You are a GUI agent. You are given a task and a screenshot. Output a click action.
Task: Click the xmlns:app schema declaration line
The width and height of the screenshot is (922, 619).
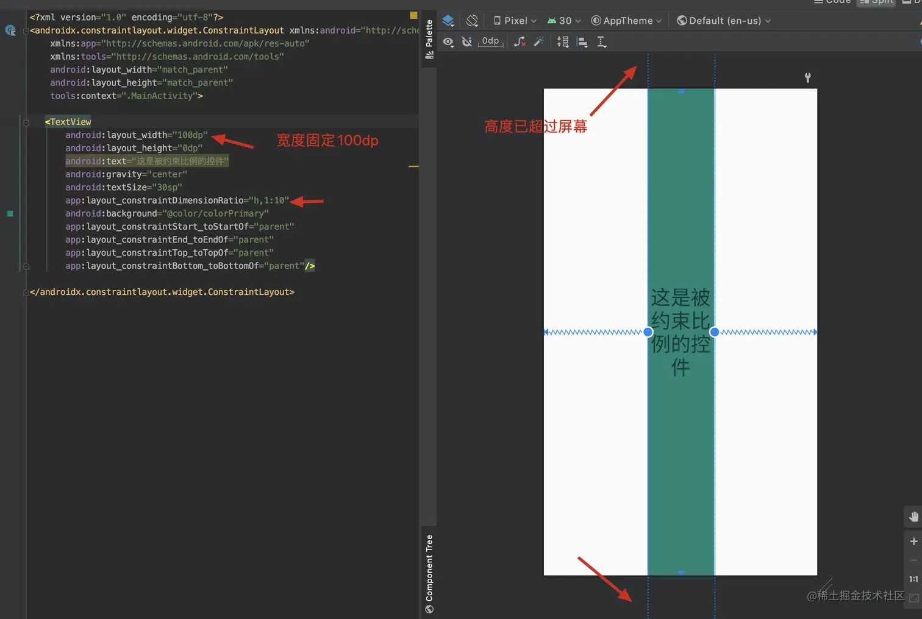180,43
